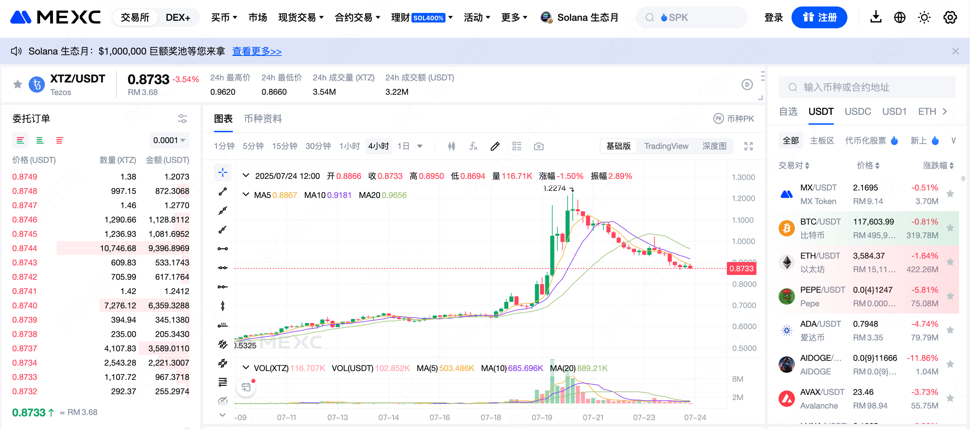Switch to TradingView chart mode
Image resolution: width=970 pixels, height=430 pixels.
click(x=666, y=146)
